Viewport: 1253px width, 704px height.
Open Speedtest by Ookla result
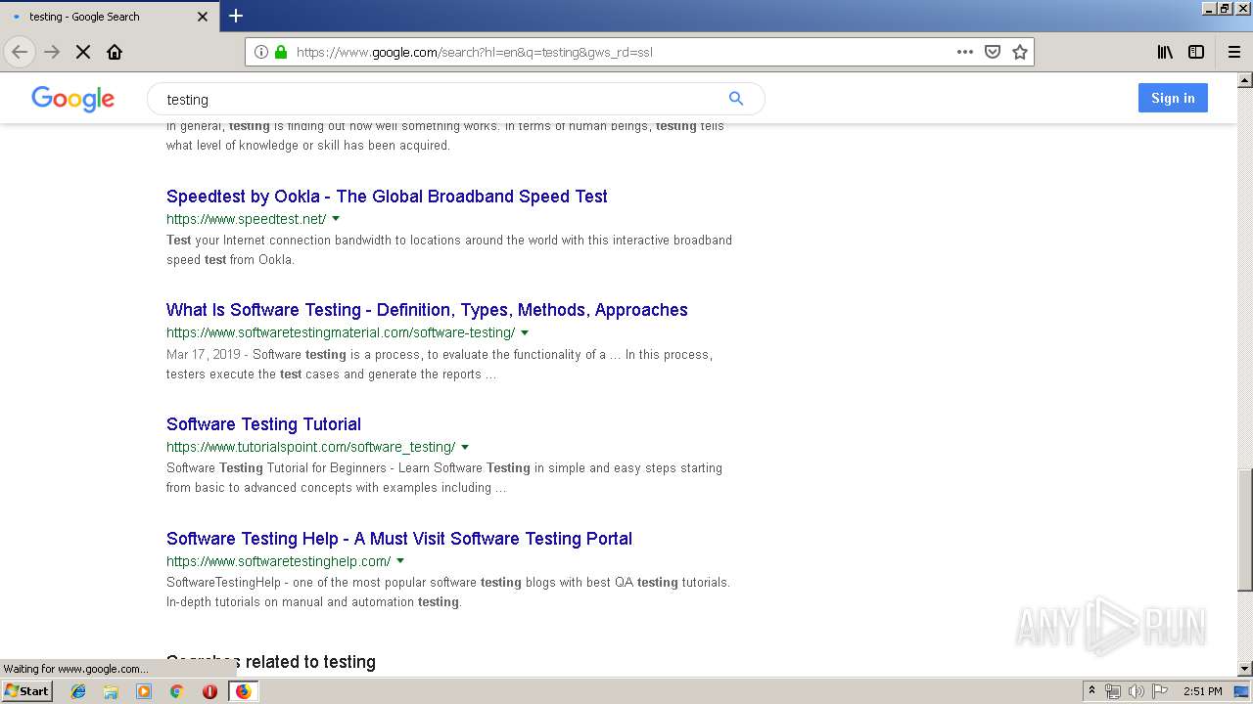coord(387,197)
